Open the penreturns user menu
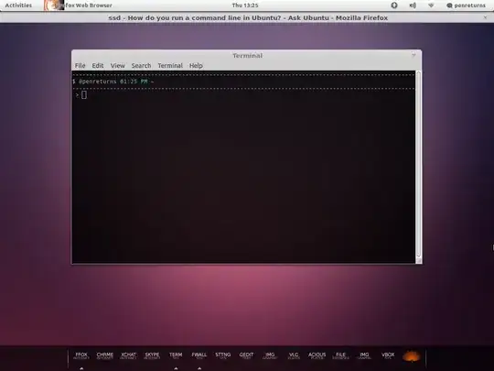The height and width of the screenshot is (371, 494). pyautogui.click(x=467, y=5)
